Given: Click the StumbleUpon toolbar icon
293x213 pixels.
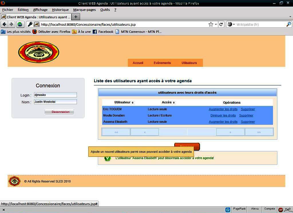Looking at the screenshot, I should (20, 24).
